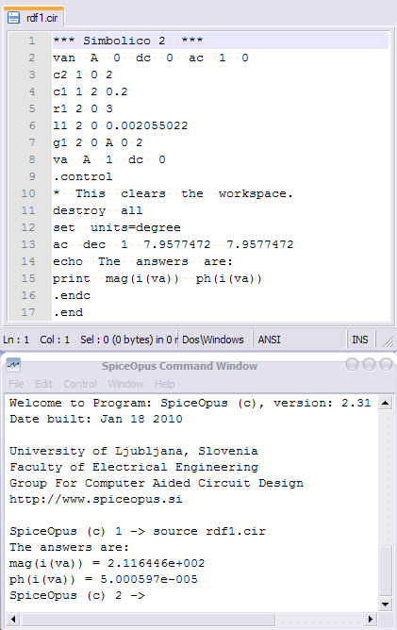
Task: Click the resize grip icon in status bar
Action: [388, 341]
